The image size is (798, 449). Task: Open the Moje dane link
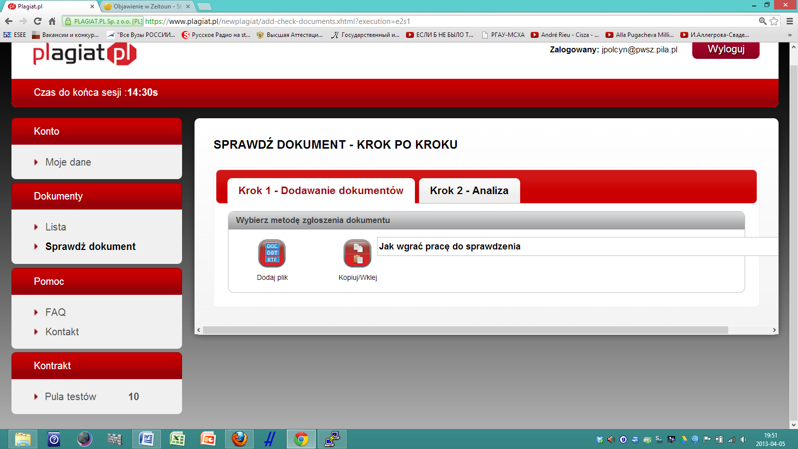(x=68, y=162)
